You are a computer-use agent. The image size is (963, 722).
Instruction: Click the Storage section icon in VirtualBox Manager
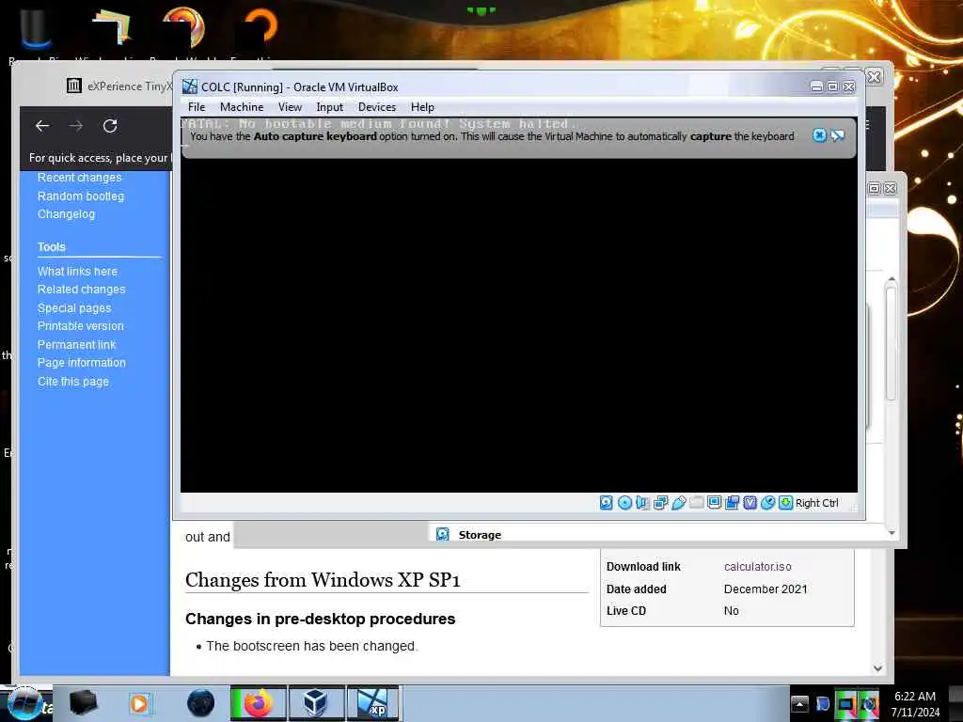pyautogui.click(x=442, y=534)
